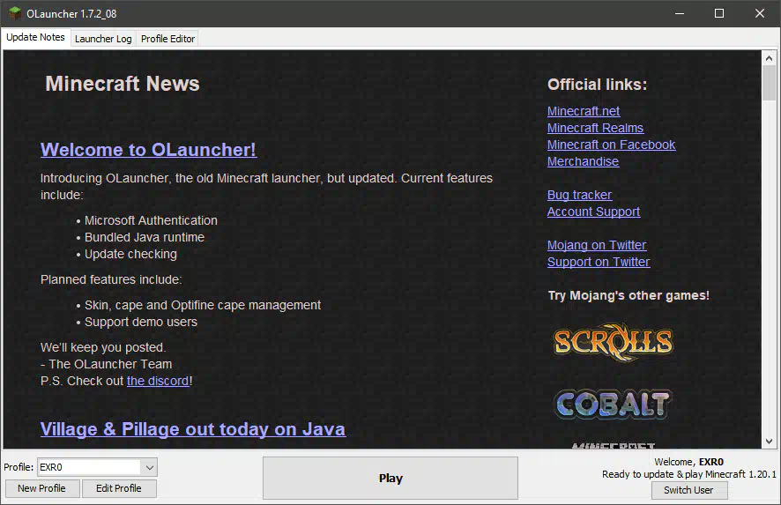Open the Minecraft.net link

(584, 111)
